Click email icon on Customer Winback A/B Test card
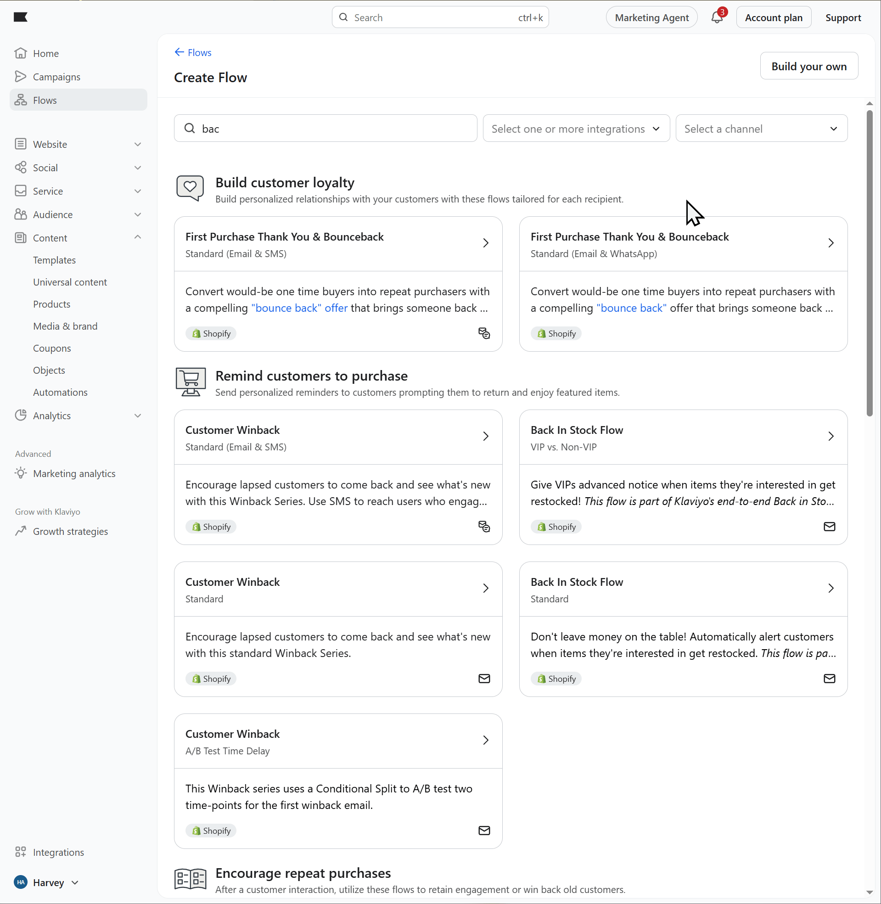 (x=484, y=831)
